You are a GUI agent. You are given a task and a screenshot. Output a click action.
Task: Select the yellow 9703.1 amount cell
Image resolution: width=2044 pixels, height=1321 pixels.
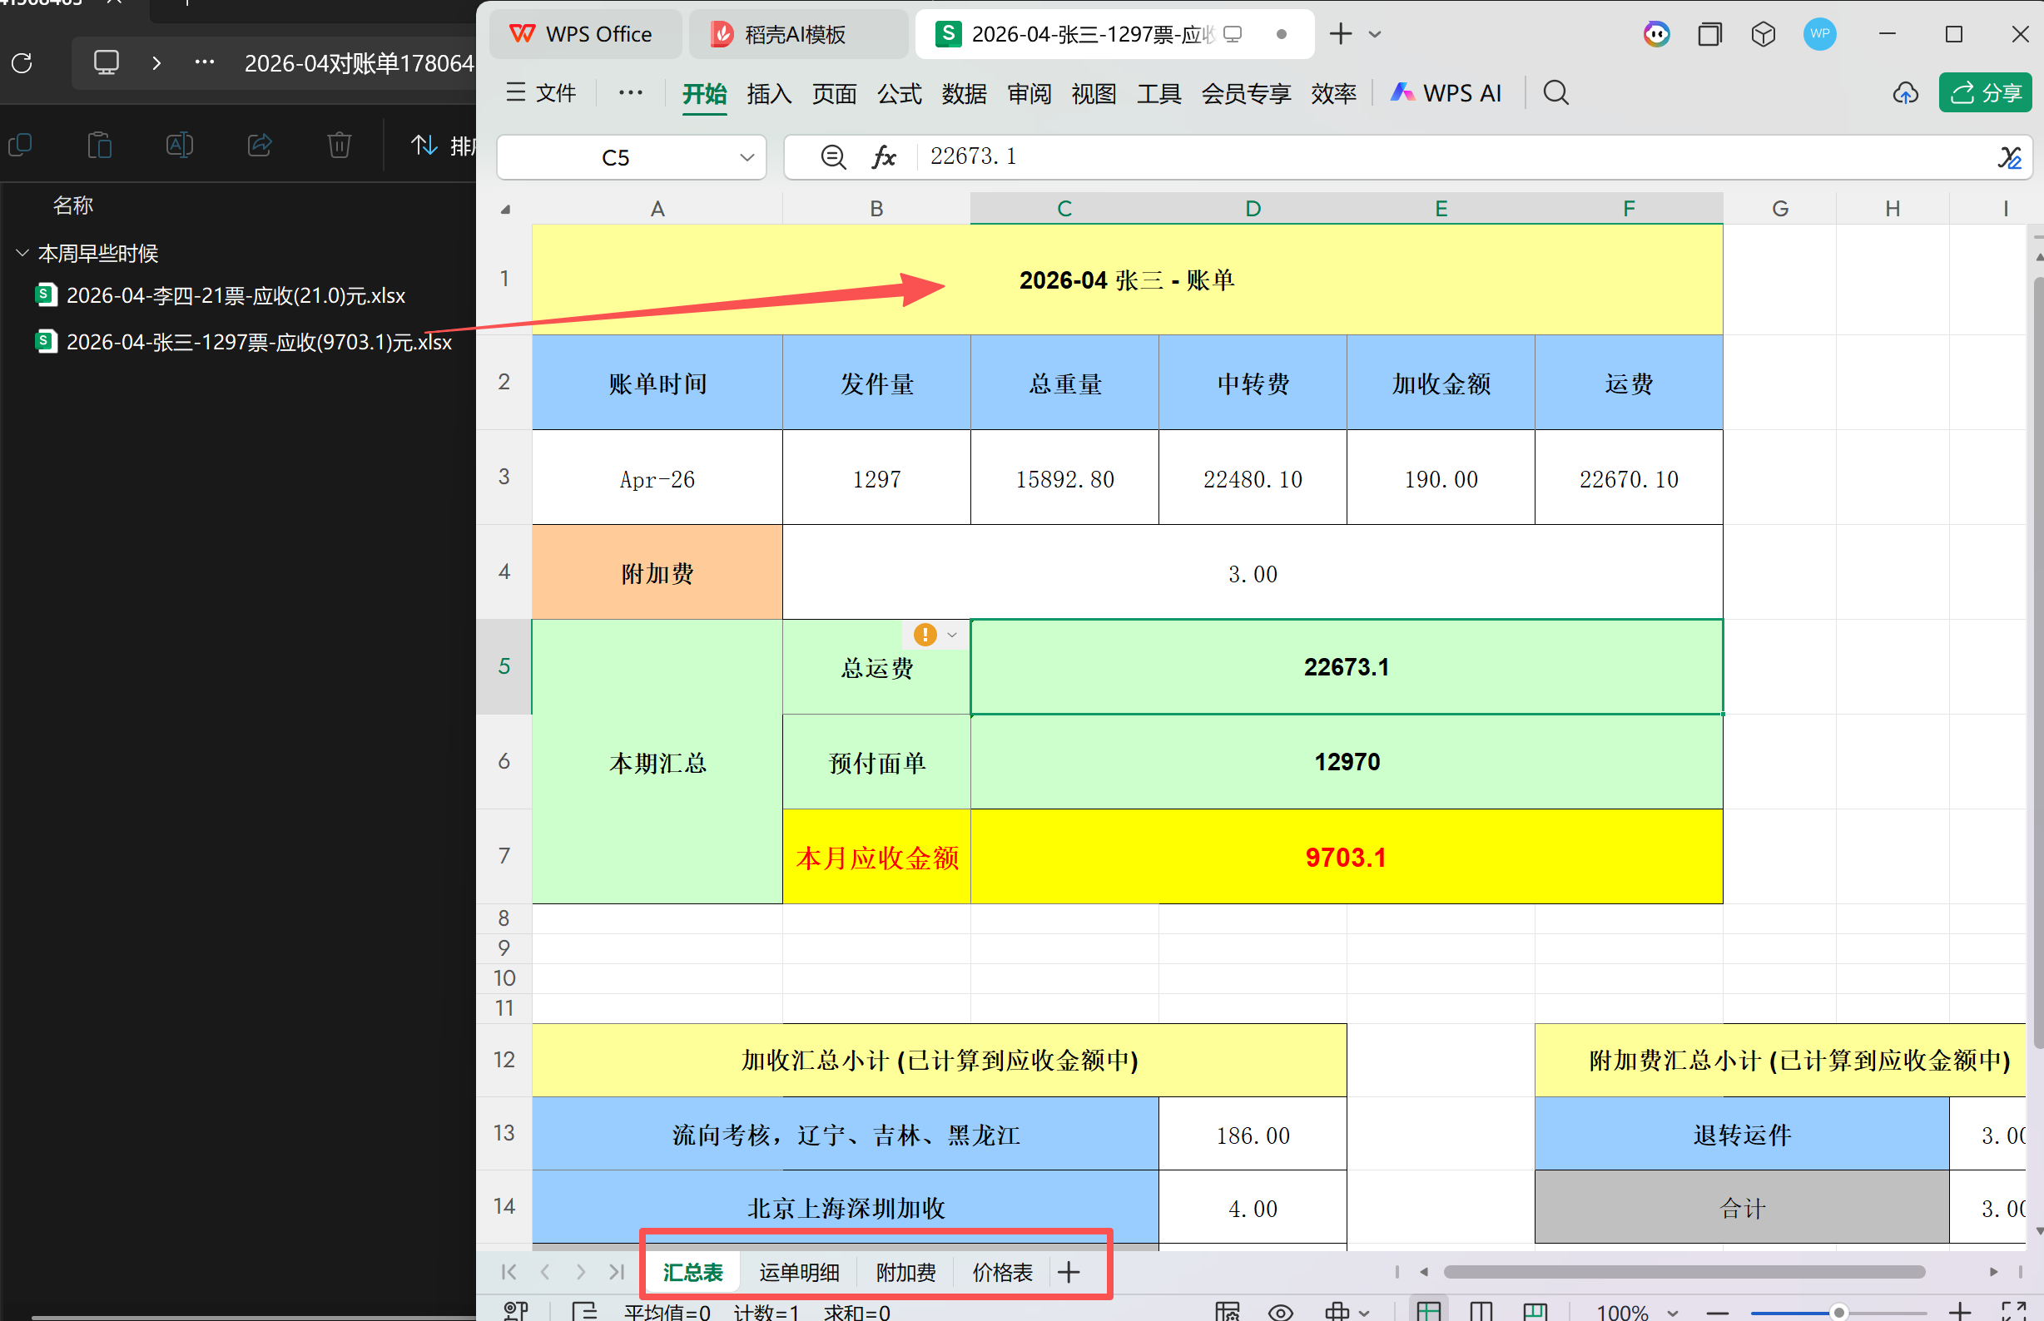[x=1347, y=857]
